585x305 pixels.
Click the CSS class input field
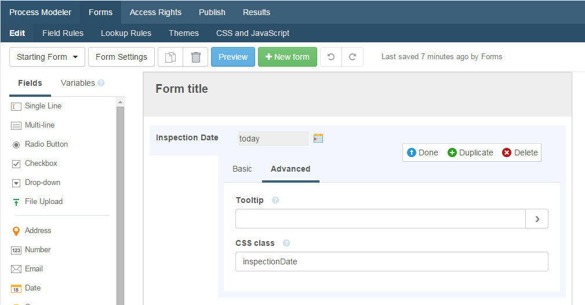pos(391,262)
